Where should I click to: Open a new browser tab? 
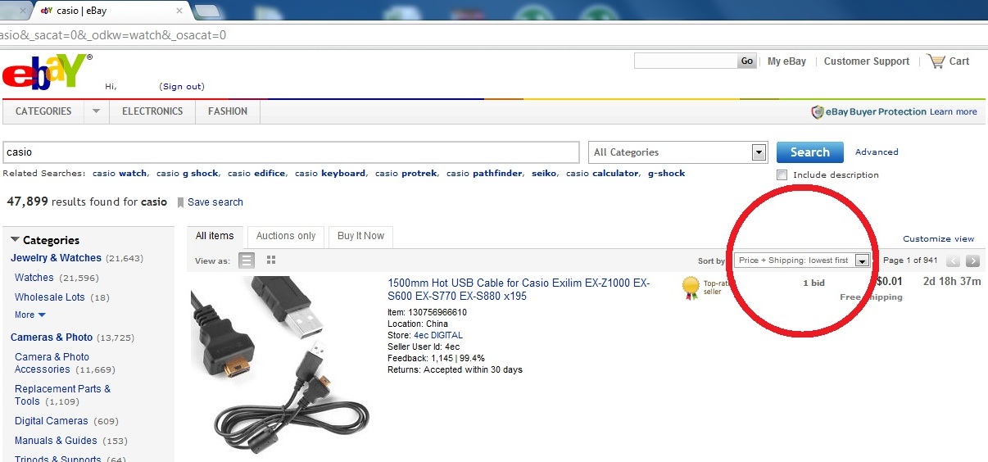pos(207,11)
